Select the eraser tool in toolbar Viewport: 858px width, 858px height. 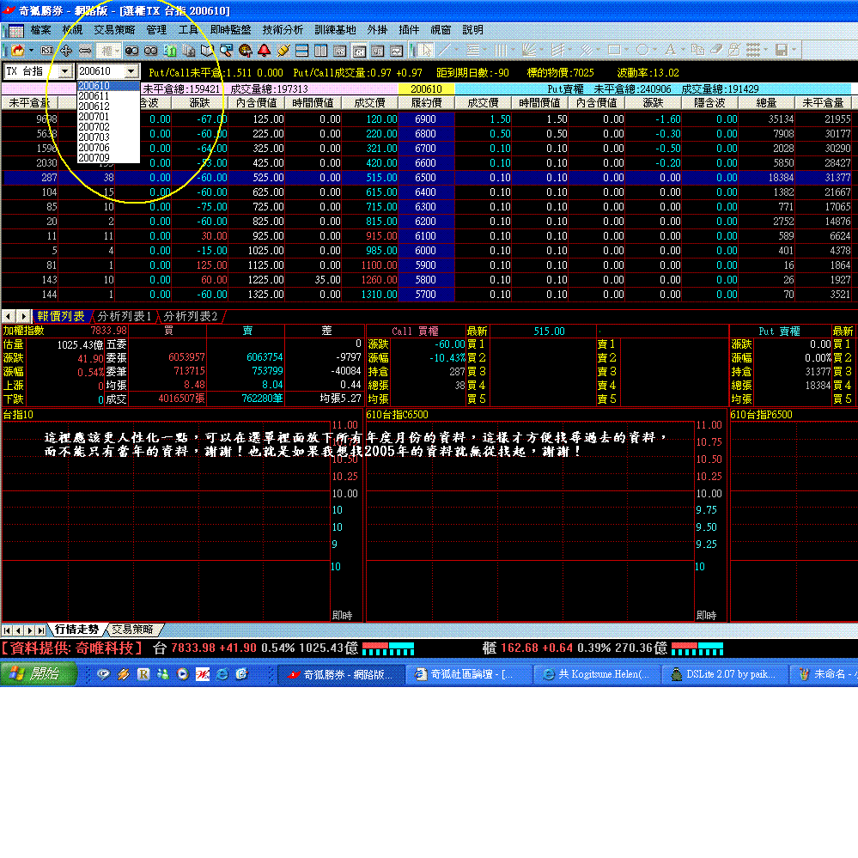pyautogui.click(x=715, y=51)
